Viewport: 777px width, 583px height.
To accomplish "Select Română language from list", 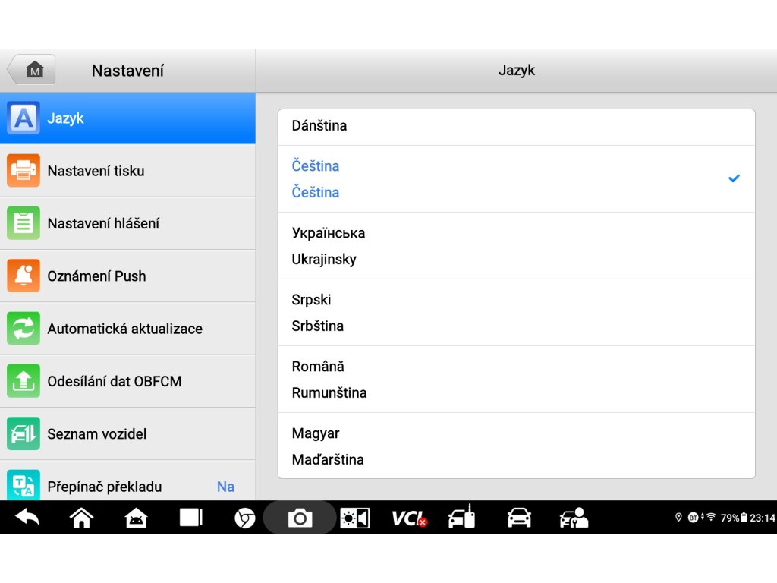I will coord(516,379).
